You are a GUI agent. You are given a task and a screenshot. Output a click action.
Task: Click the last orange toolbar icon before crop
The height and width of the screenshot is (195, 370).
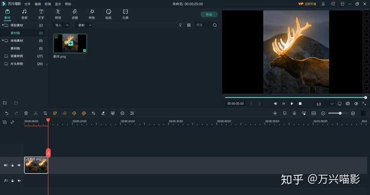84,113
